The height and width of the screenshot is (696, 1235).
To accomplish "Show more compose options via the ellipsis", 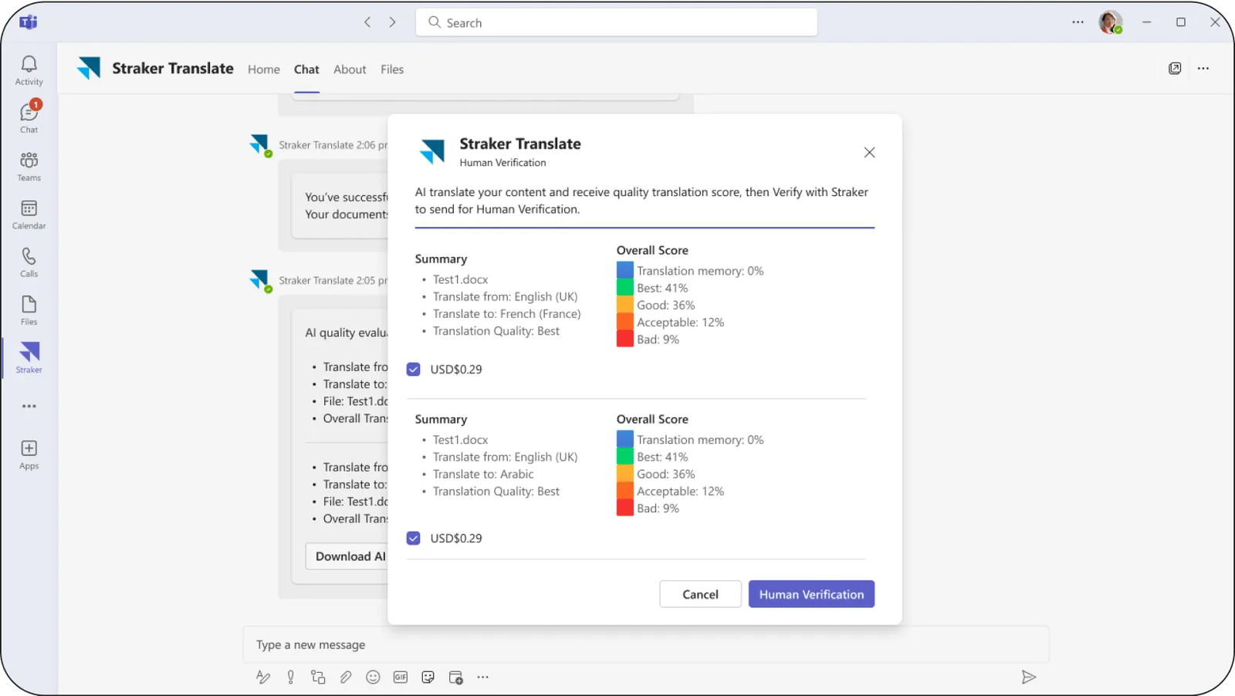I will [x=482, y=677].
